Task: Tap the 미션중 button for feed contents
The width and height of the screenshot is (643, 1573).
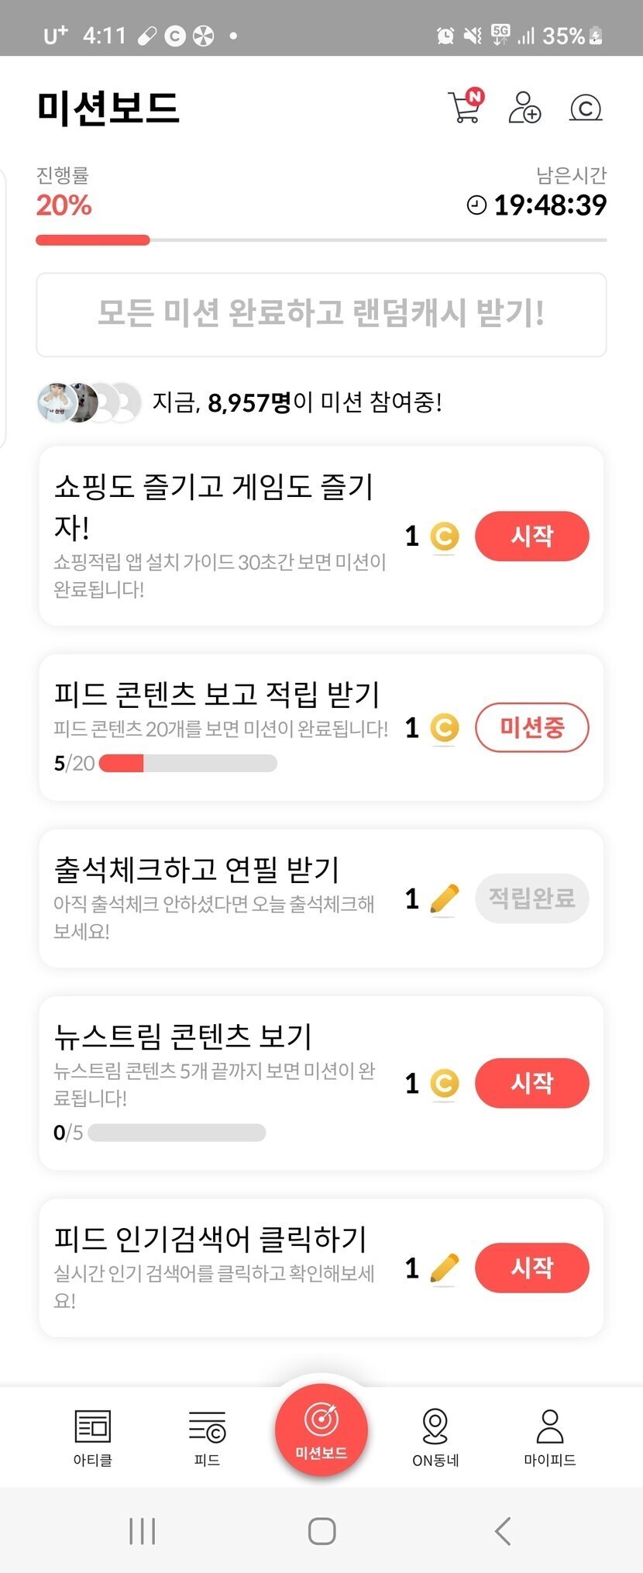Action: pyautogui.click(x=531, y=727)
